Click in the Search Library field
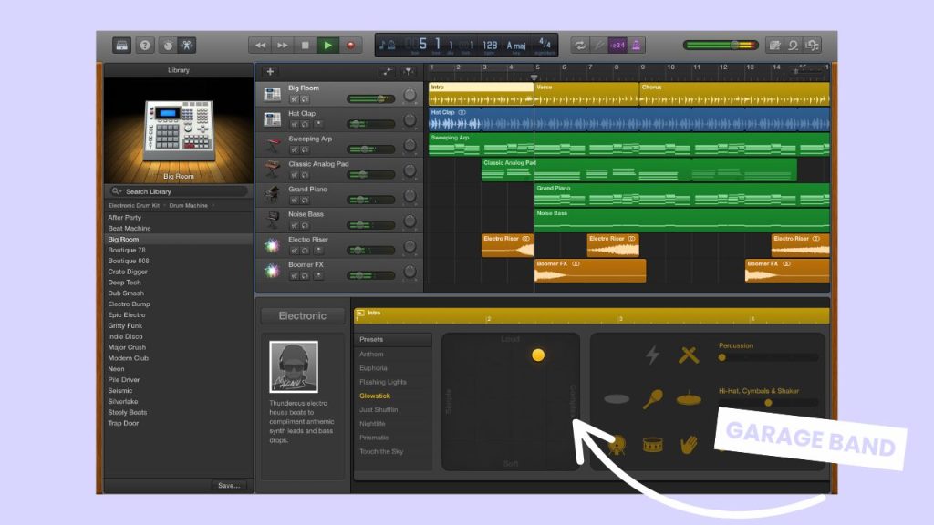The image size is (934, 525). pyautogui.click(x=179, y=191)
